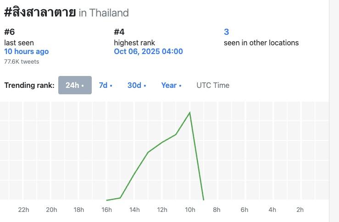This screenshot has width=339, height=222.
Task: Click the 'Oct 06, 2025 04:00' date link
Action: pos(148,51)
